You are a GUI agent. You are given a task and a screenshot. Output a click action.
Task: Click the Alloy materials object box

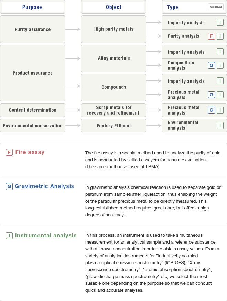[x=113, y=58]
